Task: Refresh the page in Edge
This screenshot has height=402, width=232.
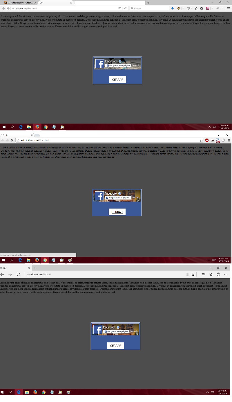Action: (x=18, y=274)
